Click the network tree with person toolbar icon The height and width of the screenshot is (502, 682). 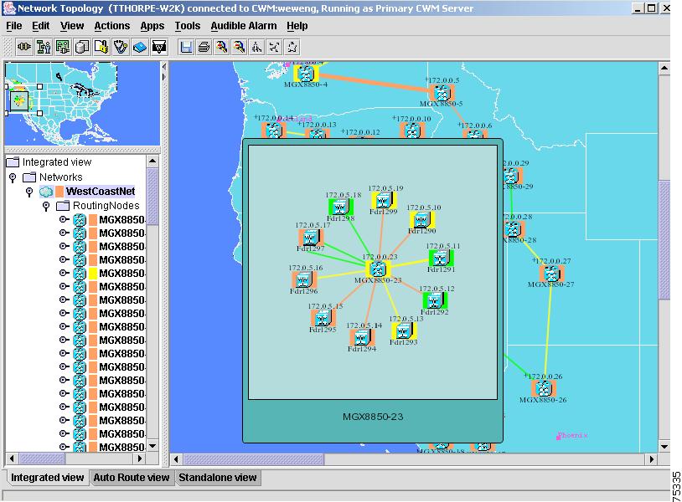44,47
